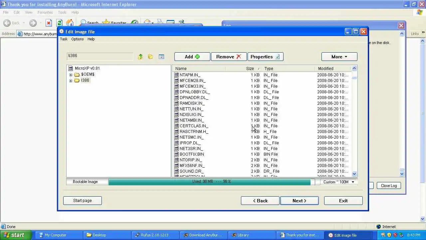Sort file list by Name column
The width and height of the screenshot is (426, 240).
click(199, 68)
